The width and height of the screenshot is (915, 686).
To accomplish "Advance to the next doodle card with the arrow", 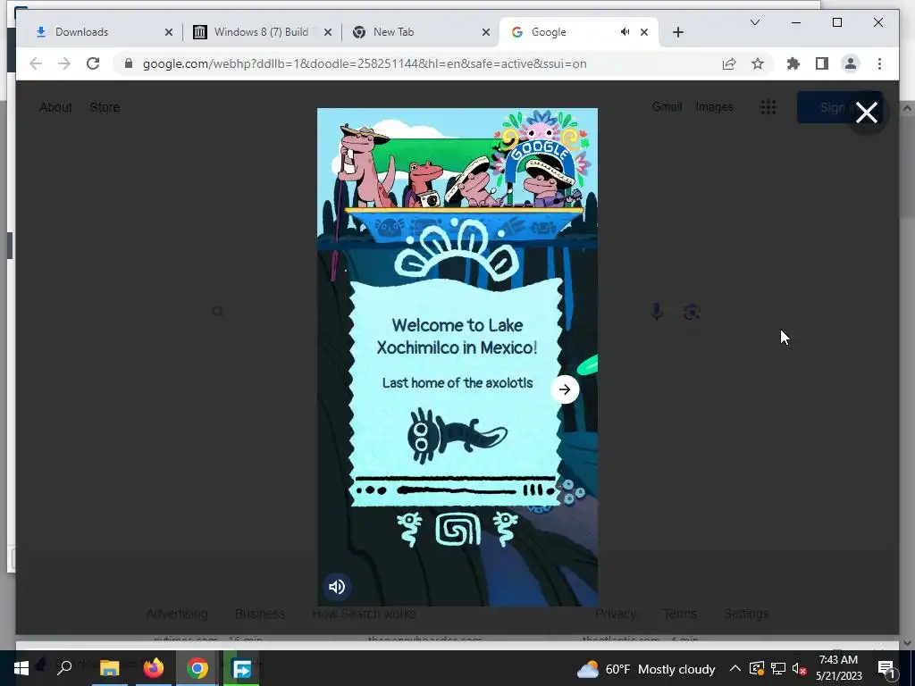I will click(565, 389).
